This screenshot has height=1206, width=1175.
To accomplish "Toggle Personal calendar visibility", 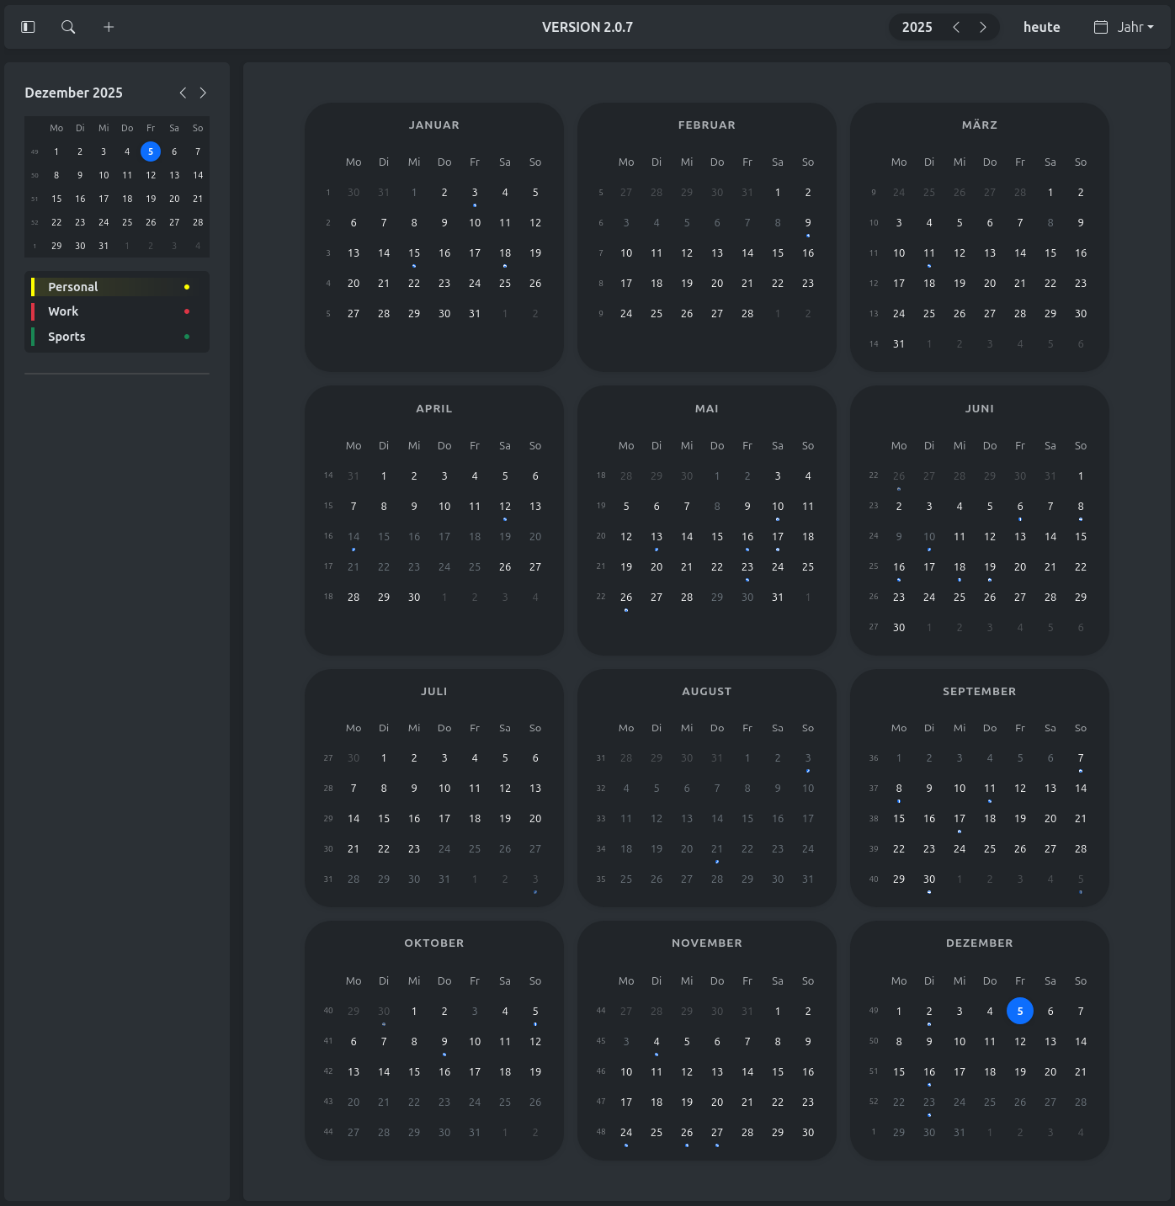I will 73,287.
